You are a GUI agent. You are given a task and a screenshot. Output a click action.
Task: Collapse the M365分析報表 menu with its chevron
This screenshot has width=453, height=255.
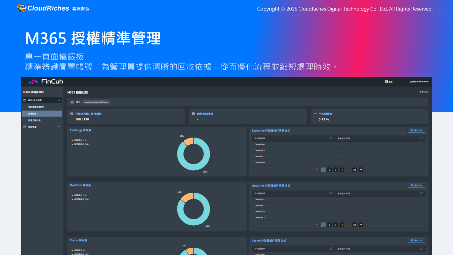click(59, 100)
